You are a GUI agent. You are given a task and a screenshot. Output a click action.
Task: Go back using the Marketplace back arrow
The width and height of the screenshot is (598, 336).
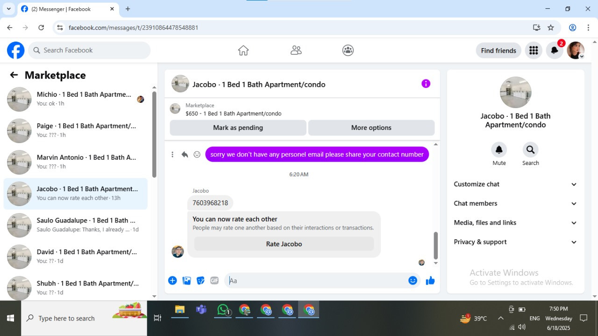14,75
